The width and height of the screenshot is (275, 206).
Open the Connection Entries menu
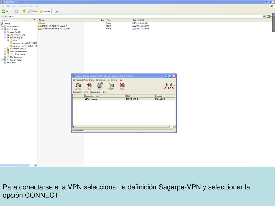coord(80,80)
